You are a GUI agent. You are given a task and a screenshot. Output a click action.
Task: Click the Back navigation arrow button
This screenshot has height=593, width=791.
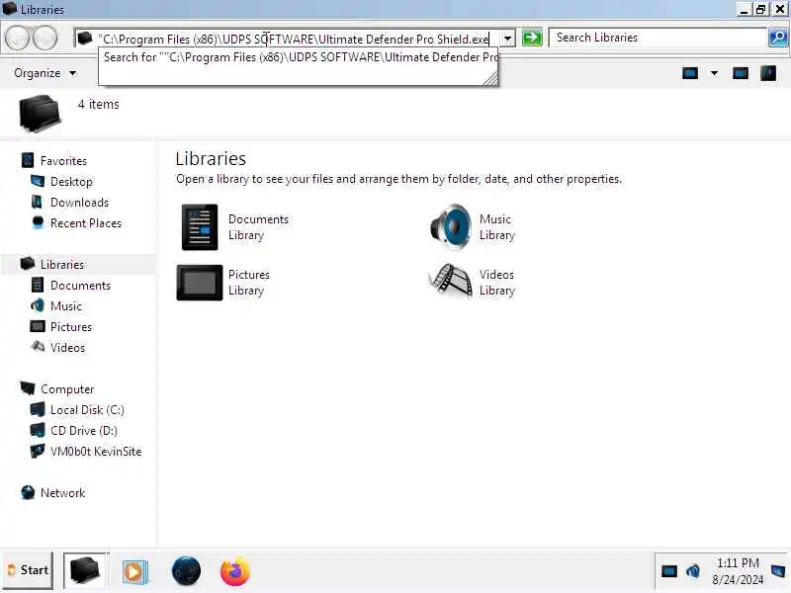tap(18, 39)
